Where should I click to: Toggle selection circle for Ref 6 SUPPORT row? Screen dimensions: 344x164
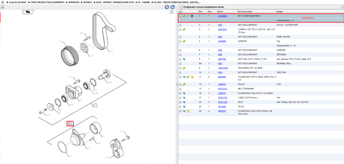(x=180, y=50)
